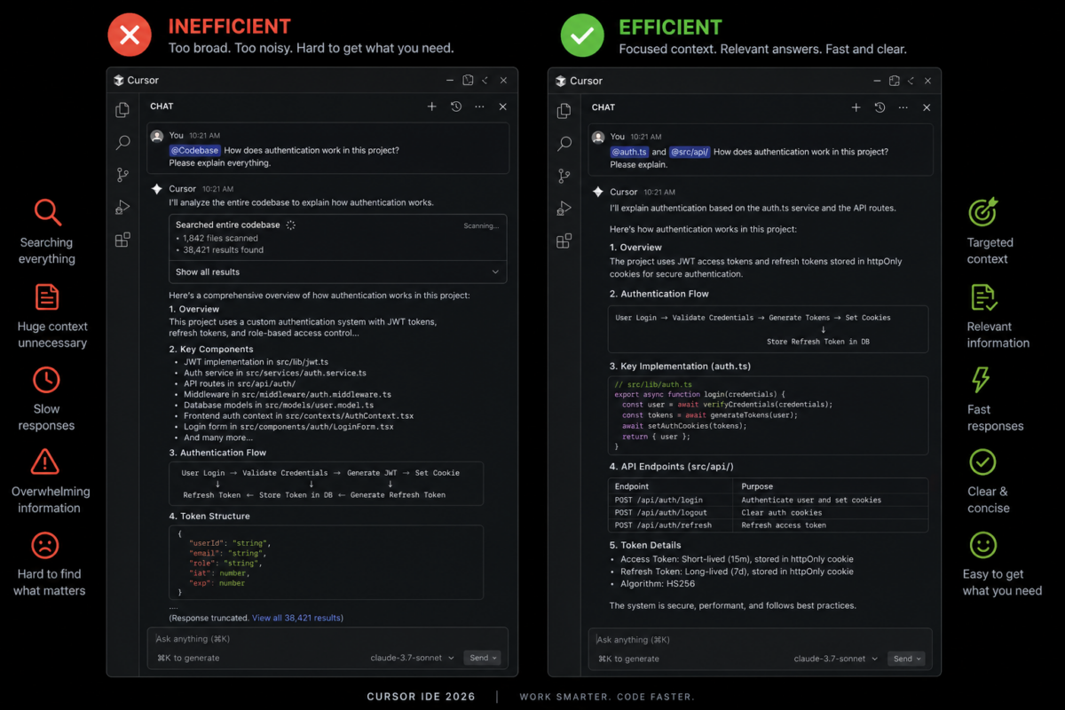
Task: Open Search icon in Efficient window sidebar
Action: pyautogui.click(x=564, y=144)
